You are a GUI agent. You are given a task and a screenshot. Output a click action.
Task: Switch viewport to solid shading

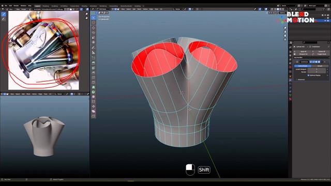click(x=278, y=9)
